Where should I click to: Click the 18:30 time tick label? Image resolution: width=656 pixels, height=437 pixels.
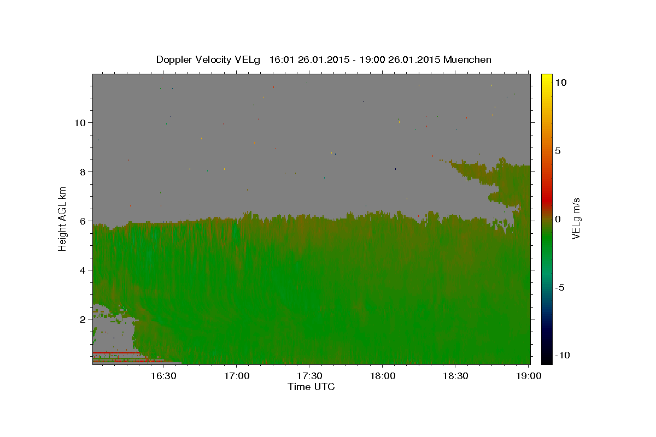pyautogui.click(x=455, y=376)
